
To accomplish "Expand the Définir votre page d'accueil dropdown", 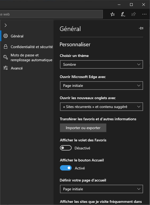I will pos(102,189).
